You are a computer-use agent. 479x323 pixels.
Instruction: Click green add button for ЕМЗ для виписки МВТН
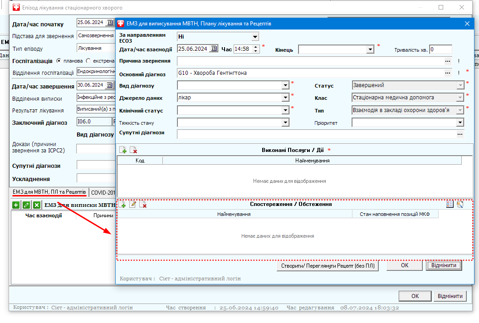tap(16, 205)
